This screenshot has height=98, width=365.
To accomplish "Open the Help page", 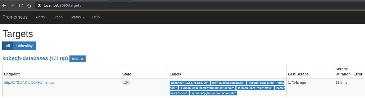I will pos(96,17).
